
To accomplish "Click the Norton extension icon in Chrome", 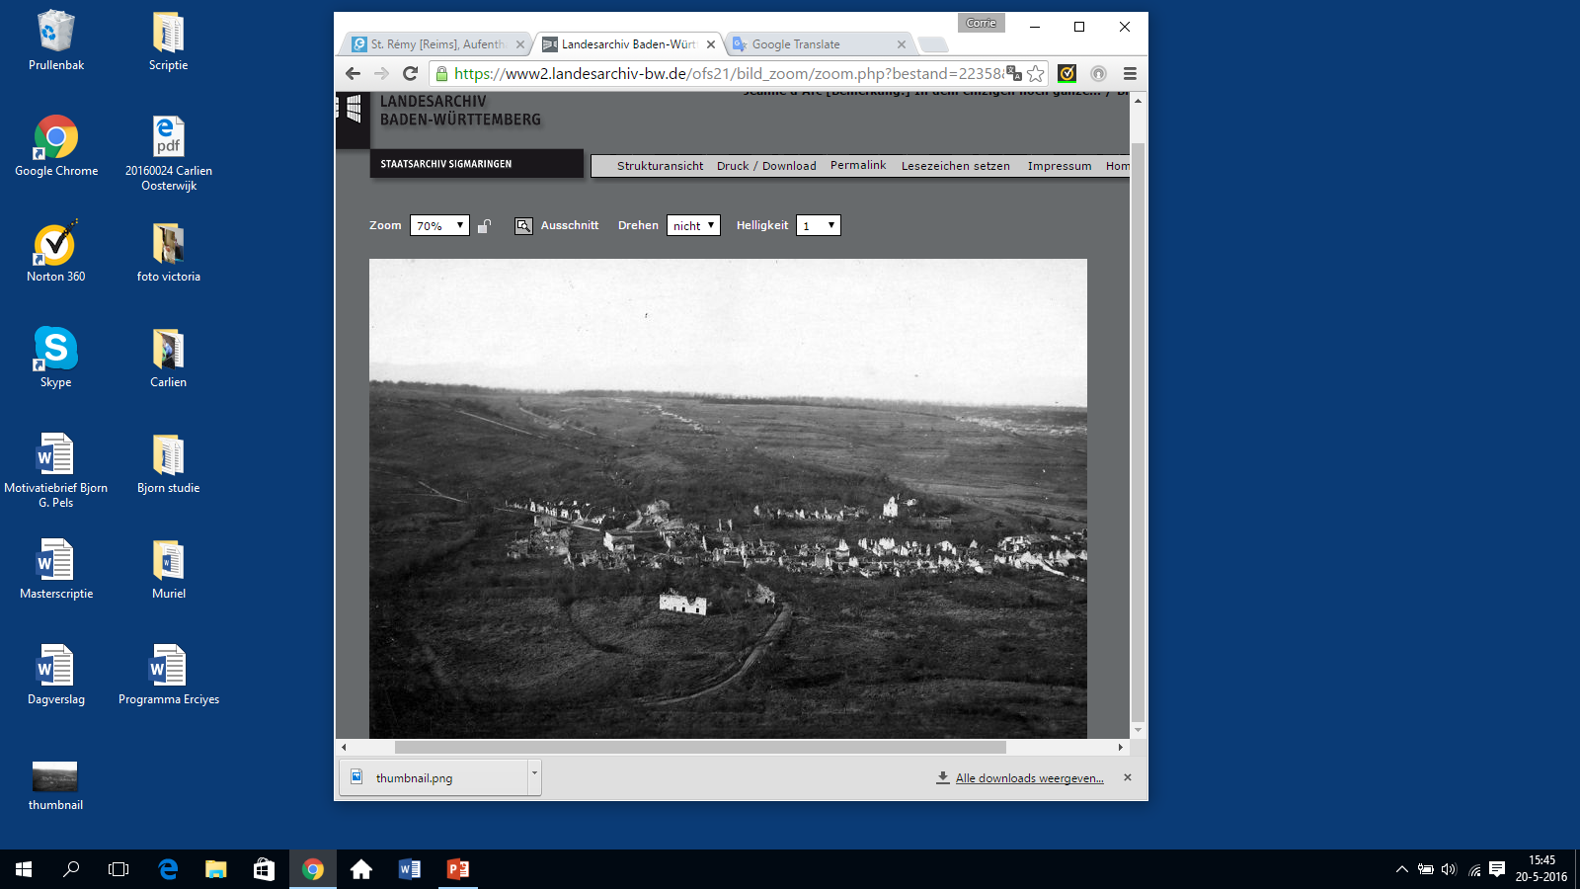I will tap(1067, 73).
